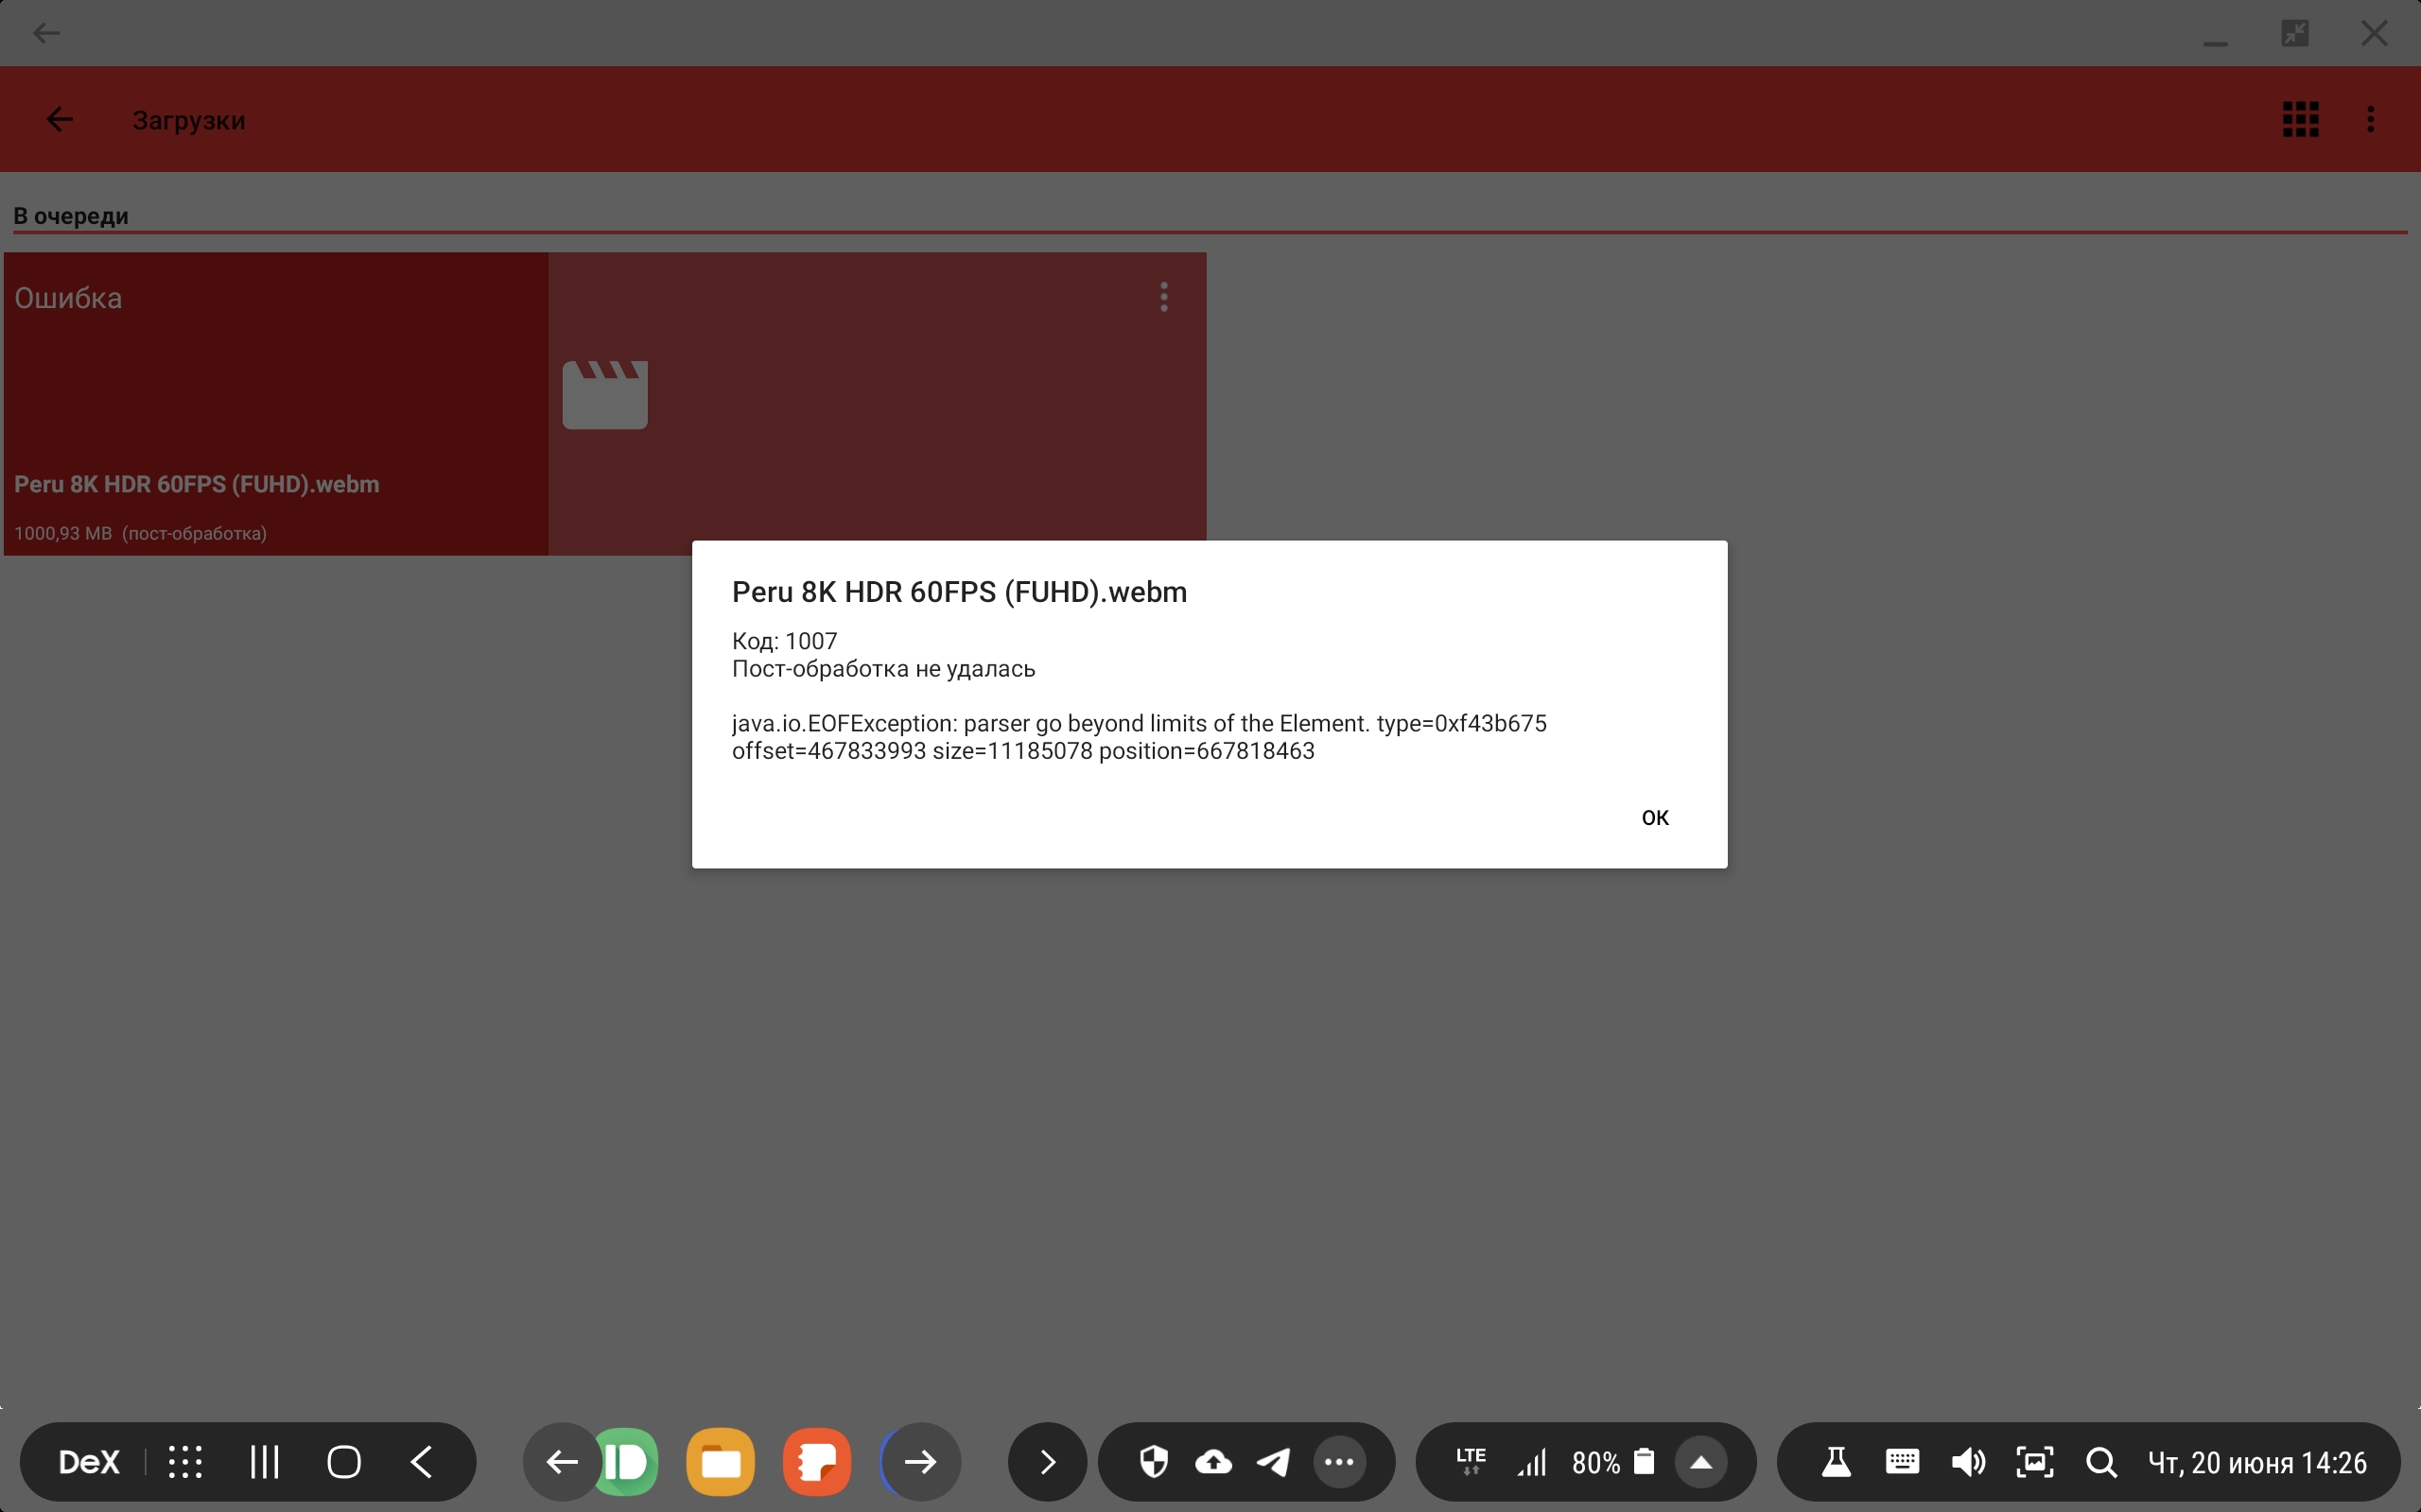Navigate back using the Downloads back arrow
The image size is (2421, 1512).
click(x=57, y=119)
